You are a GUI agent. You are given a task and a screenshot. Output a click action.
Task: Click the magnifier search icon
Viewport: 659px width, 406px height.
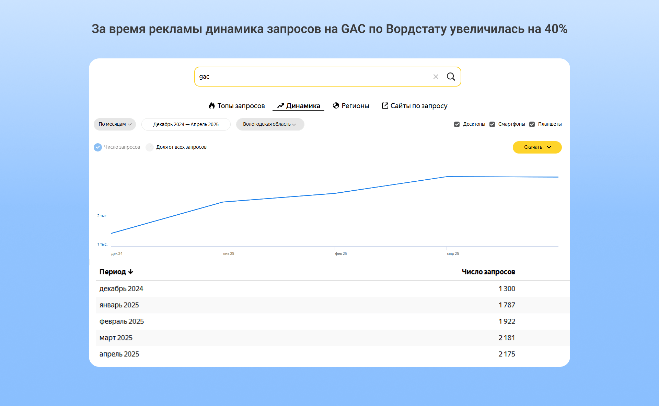tap(451, 77)
